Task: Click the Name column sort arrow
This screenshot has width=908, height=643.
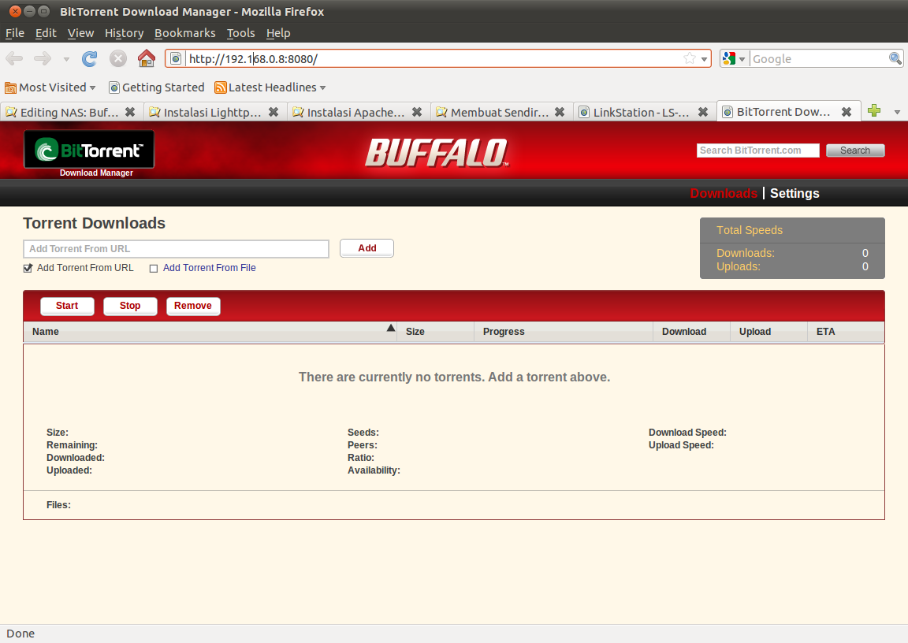Action: [x=391, y=328]
